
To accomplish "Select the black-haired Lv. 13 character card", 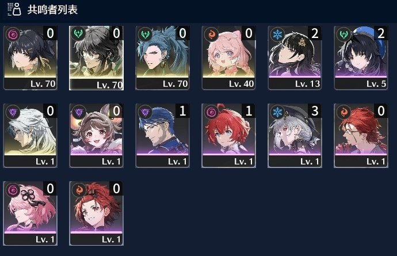I will click(x=295, y=58).
